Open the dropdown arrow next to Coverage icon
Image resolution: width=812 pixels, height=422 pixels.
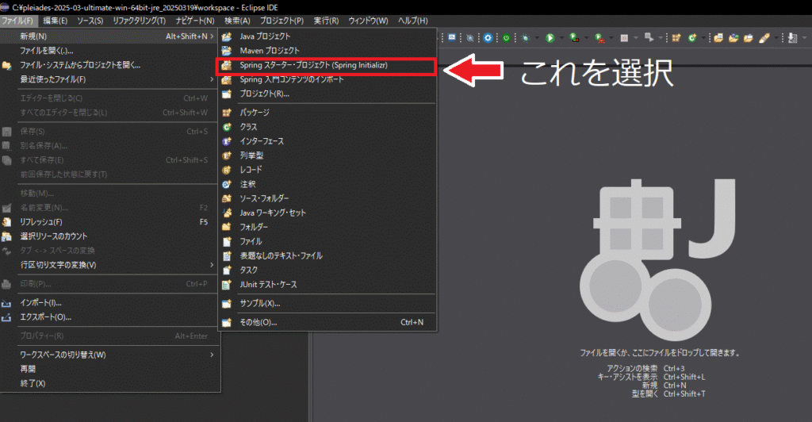click(587, 38)
